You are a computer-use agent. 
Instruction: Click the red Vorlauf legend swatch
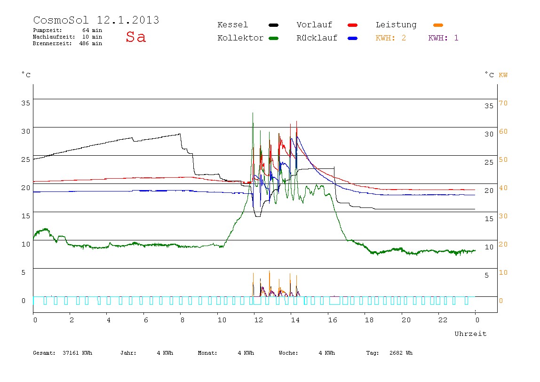(353, 25)
